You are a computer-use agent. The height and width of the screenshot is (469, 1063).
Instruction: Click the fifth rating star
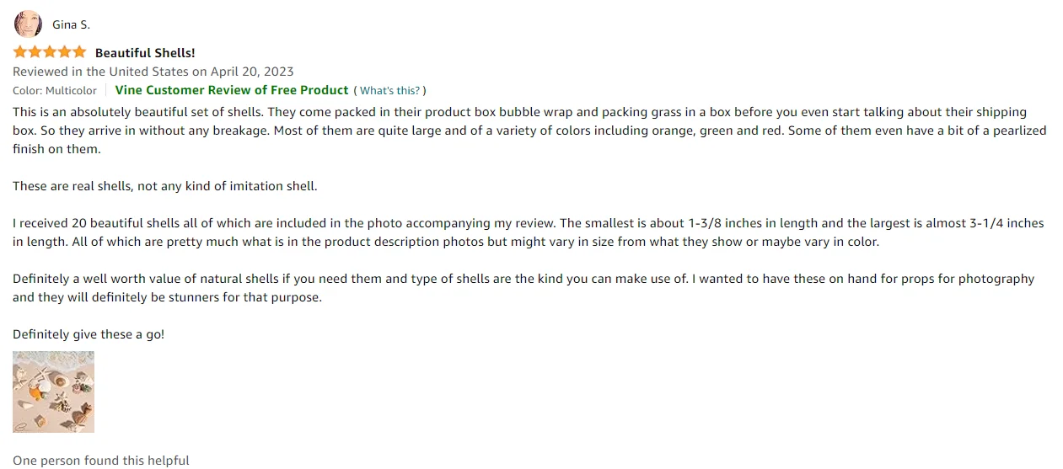coord(79,52)
